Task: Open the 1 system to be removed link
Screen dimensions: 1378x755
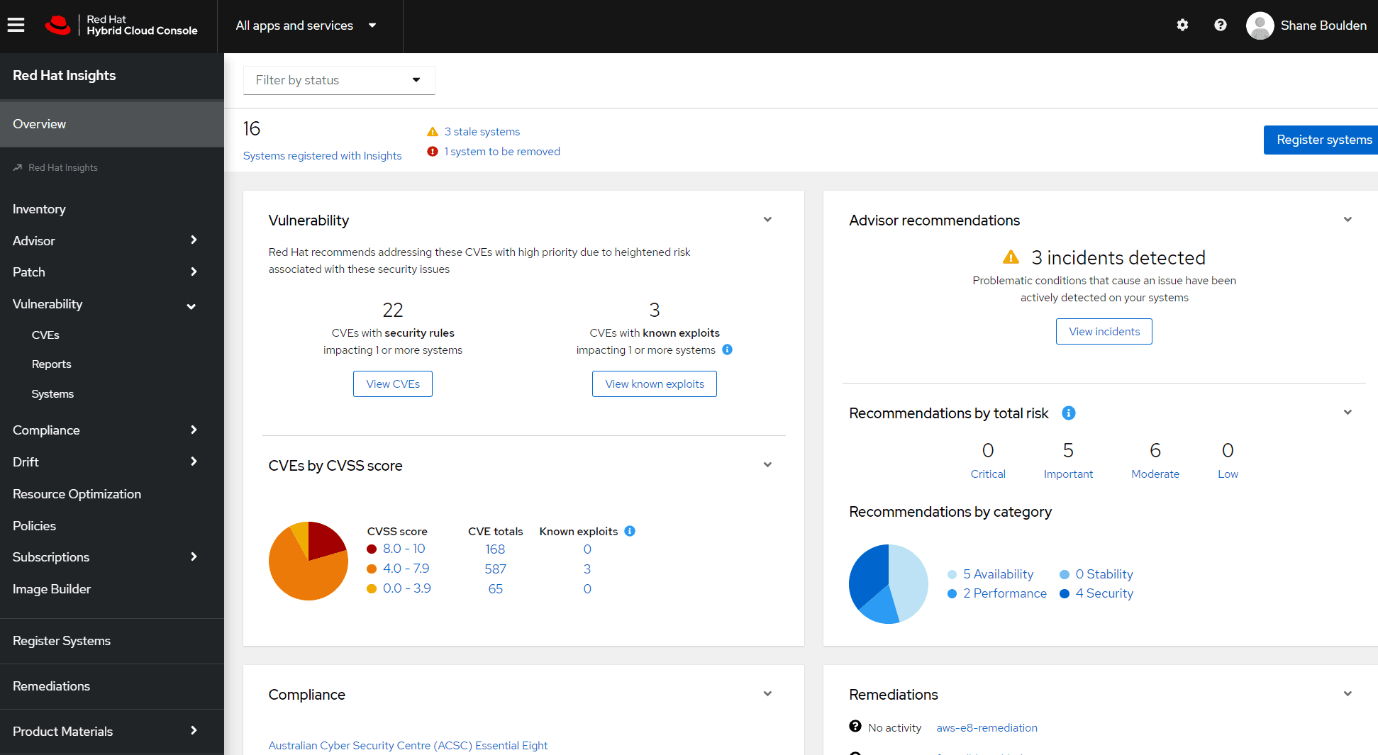Action: click(502, 152)
